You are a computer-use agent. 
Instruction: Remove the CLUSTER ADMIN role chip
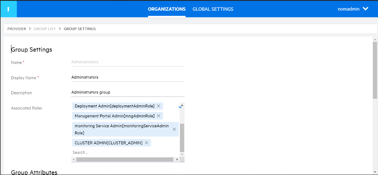tap(146, 143)
